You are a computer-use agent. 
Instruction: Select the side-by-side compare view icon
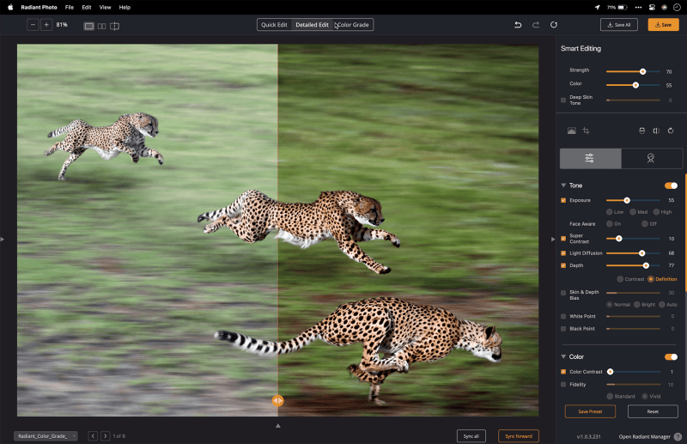tap(101, 26)
